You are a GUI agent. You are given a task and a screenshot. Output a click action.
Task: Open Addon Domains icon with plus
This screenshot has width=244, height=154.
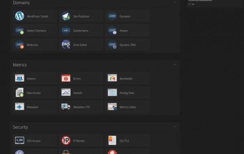click(x=20, y=30)
